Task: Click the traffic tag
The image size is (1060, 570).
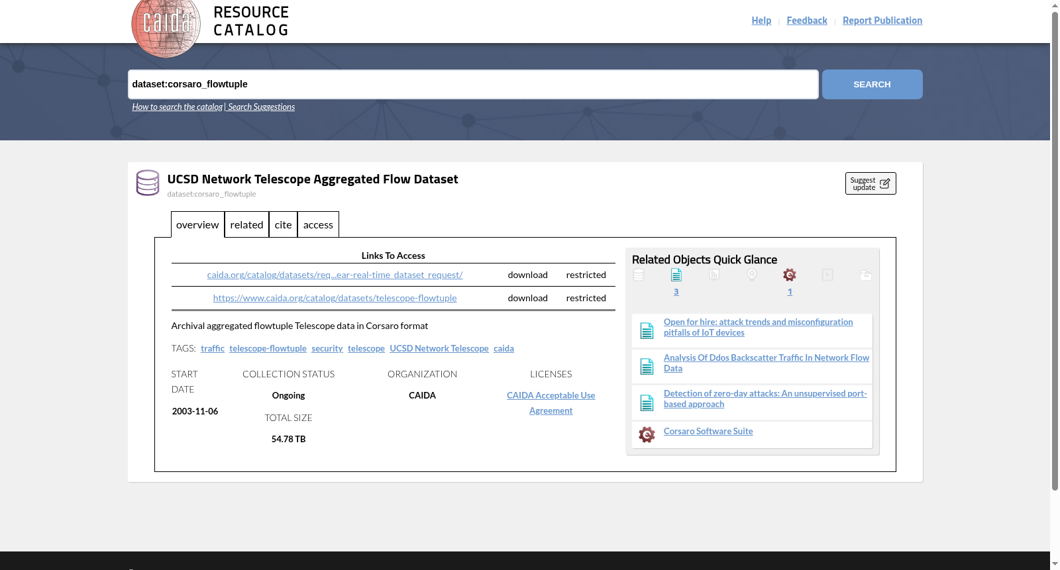Action: point(213,348)
